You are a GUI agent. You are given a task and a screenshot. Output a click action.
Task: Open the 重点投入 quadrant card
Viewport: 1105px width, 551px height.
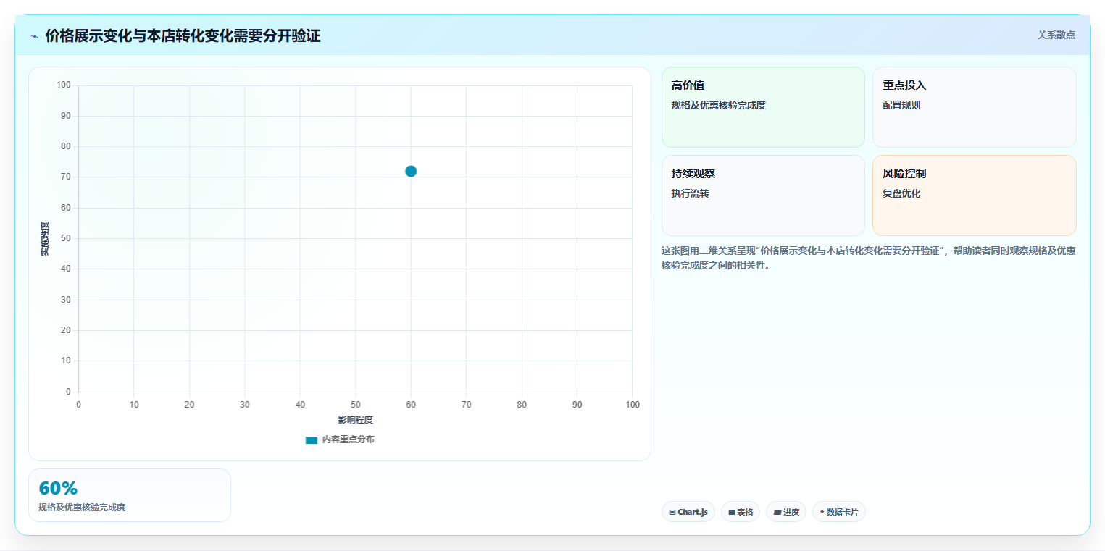pyautogui.click(x=974, y=107)
